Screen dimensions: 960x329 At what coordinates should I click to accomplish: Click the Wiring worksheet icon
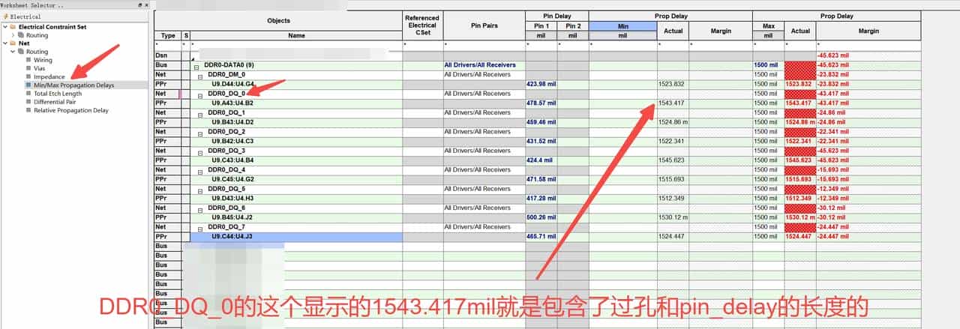point(28,60)
